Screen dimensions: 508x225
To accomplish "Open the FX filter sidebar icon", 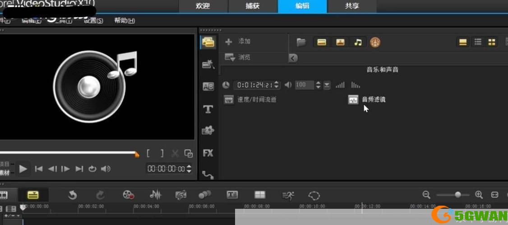I will pos(208,153).
